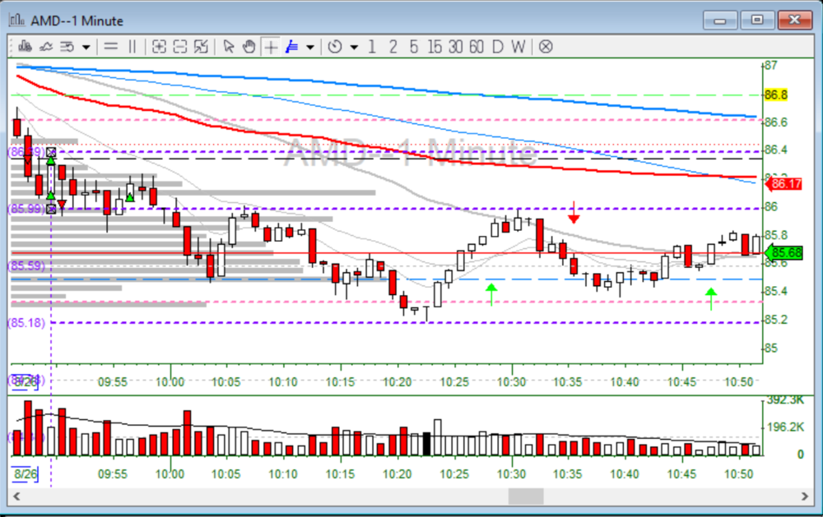Click the zoom in icon
The image size is (823, 517).
(160, 47)
